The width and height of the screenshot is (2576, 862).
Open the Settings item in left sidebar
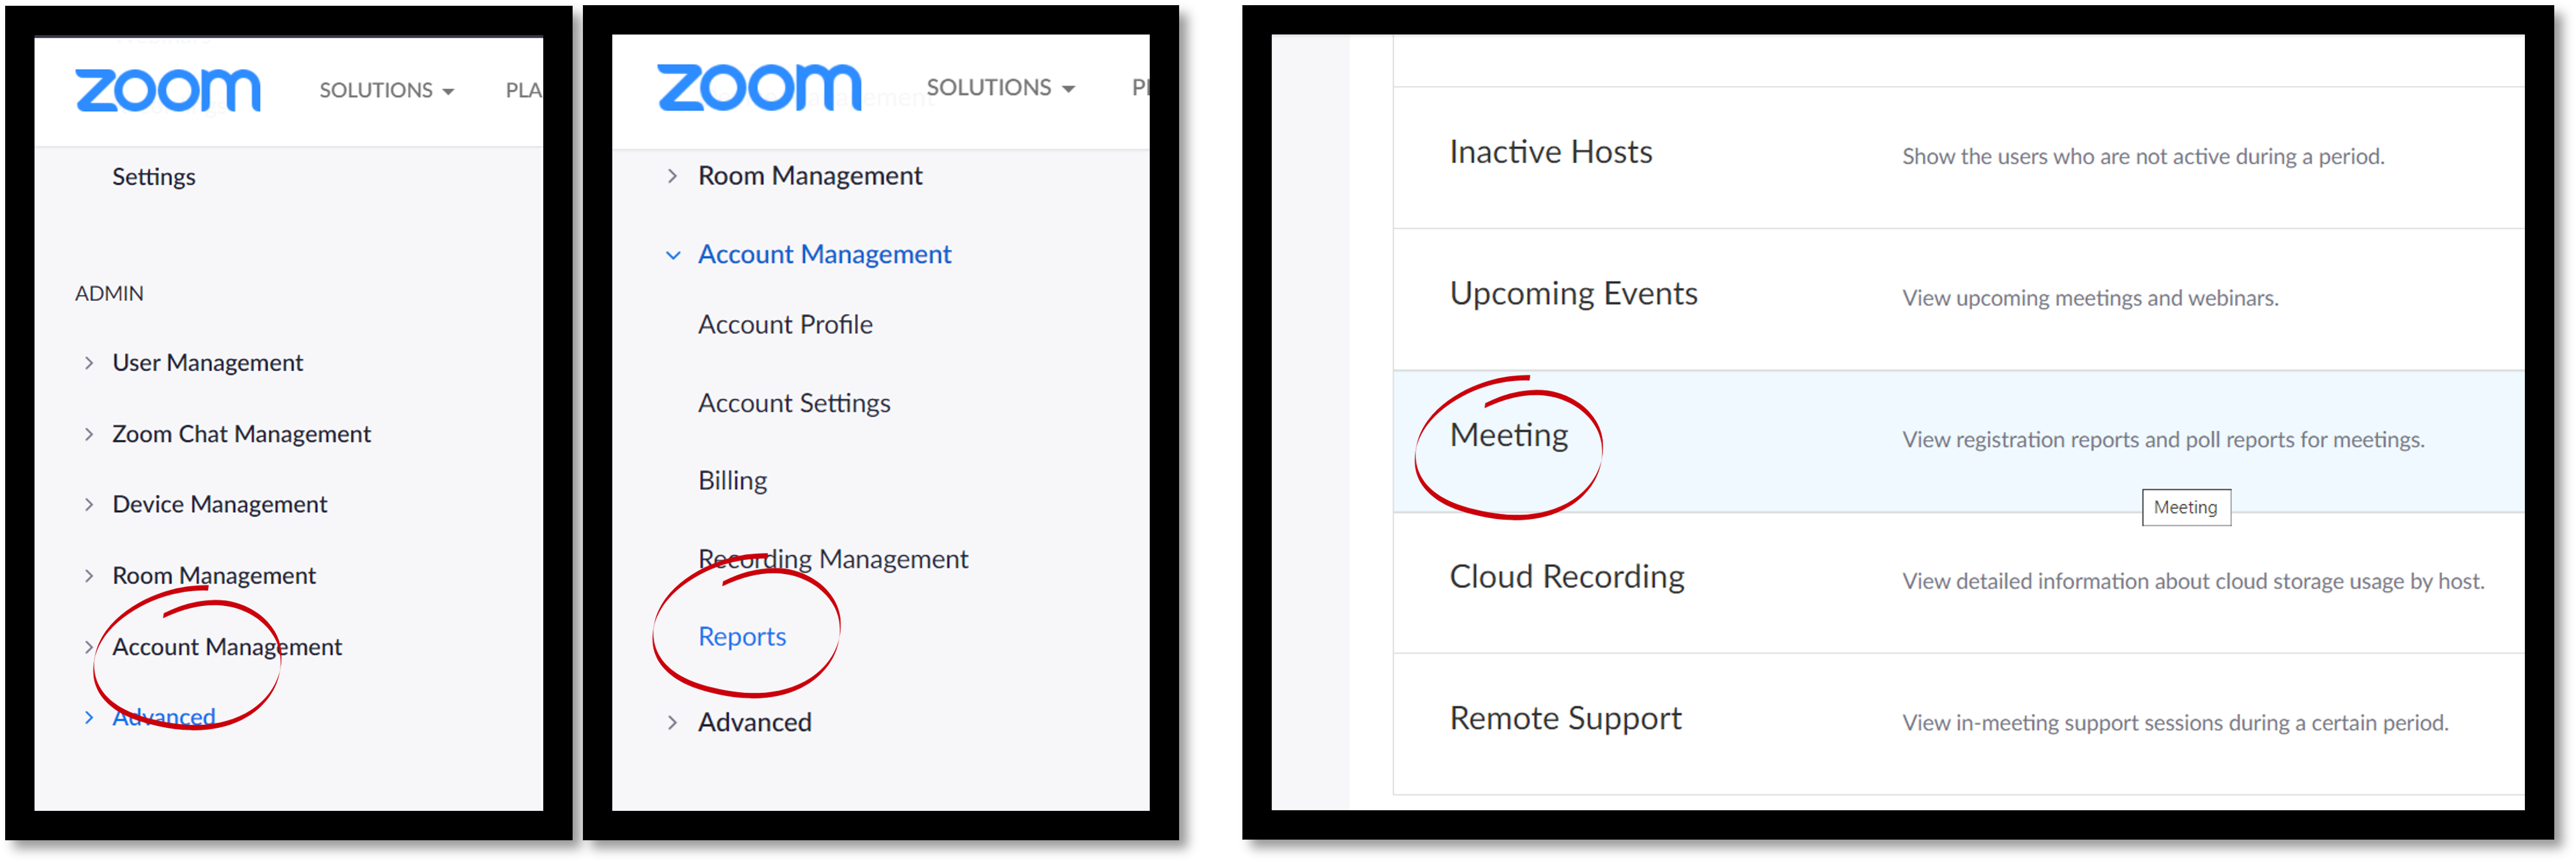[154, 177]
